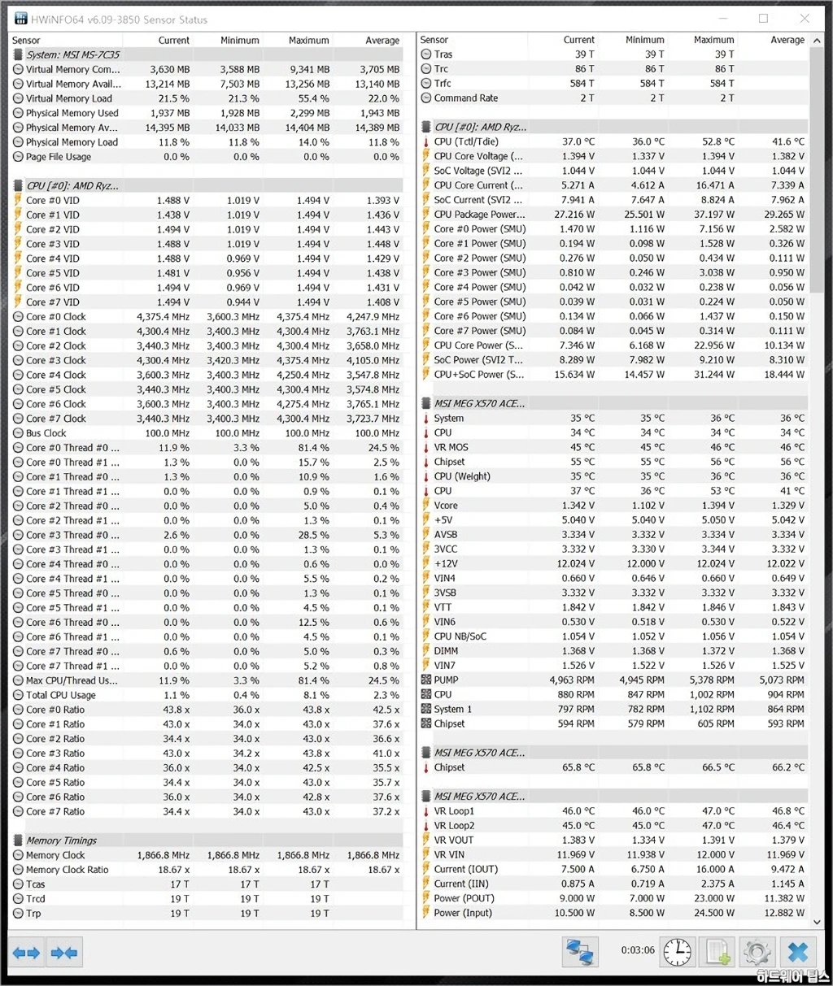This screenshot has height=986, width=833.
Task: Select the Core #4 Power (SMU) row
Action: pos(614,287)
